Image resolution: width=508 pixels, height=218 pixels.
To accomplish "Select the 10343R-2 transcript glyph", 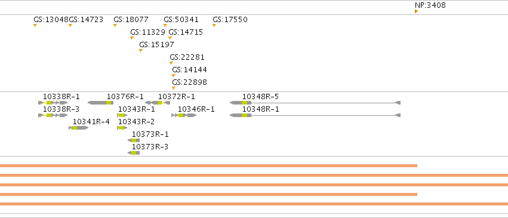I will click(122, 128).
